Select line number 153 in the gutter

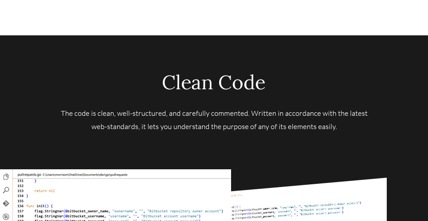pyautogui.click(x=20, y=191)
